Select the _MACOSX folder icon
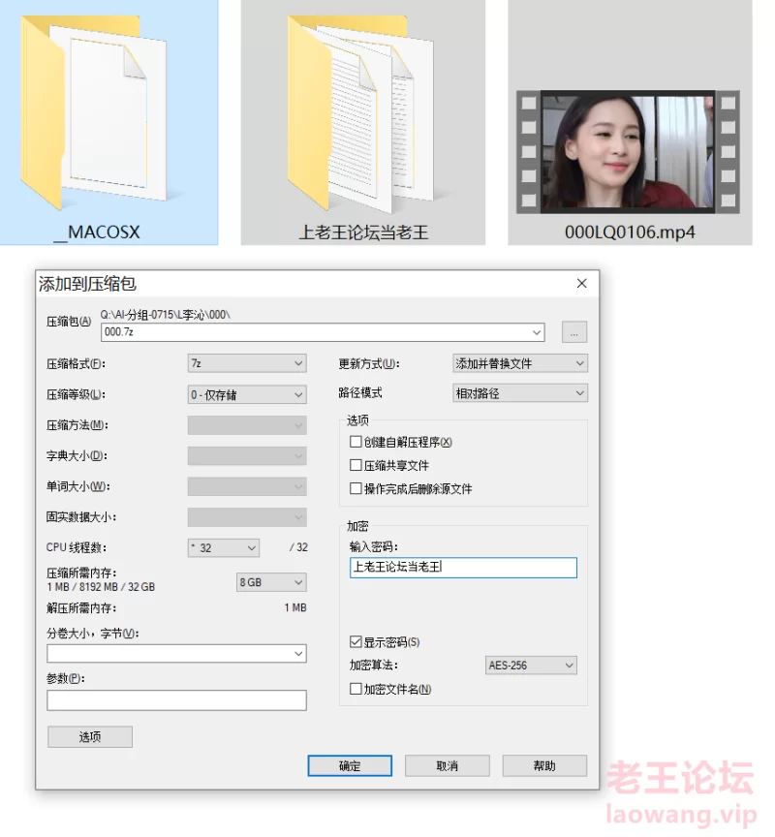 click(94, 111)
